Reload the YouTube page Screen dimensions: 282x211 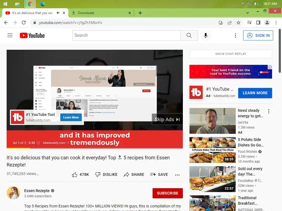tap(24, 23)
